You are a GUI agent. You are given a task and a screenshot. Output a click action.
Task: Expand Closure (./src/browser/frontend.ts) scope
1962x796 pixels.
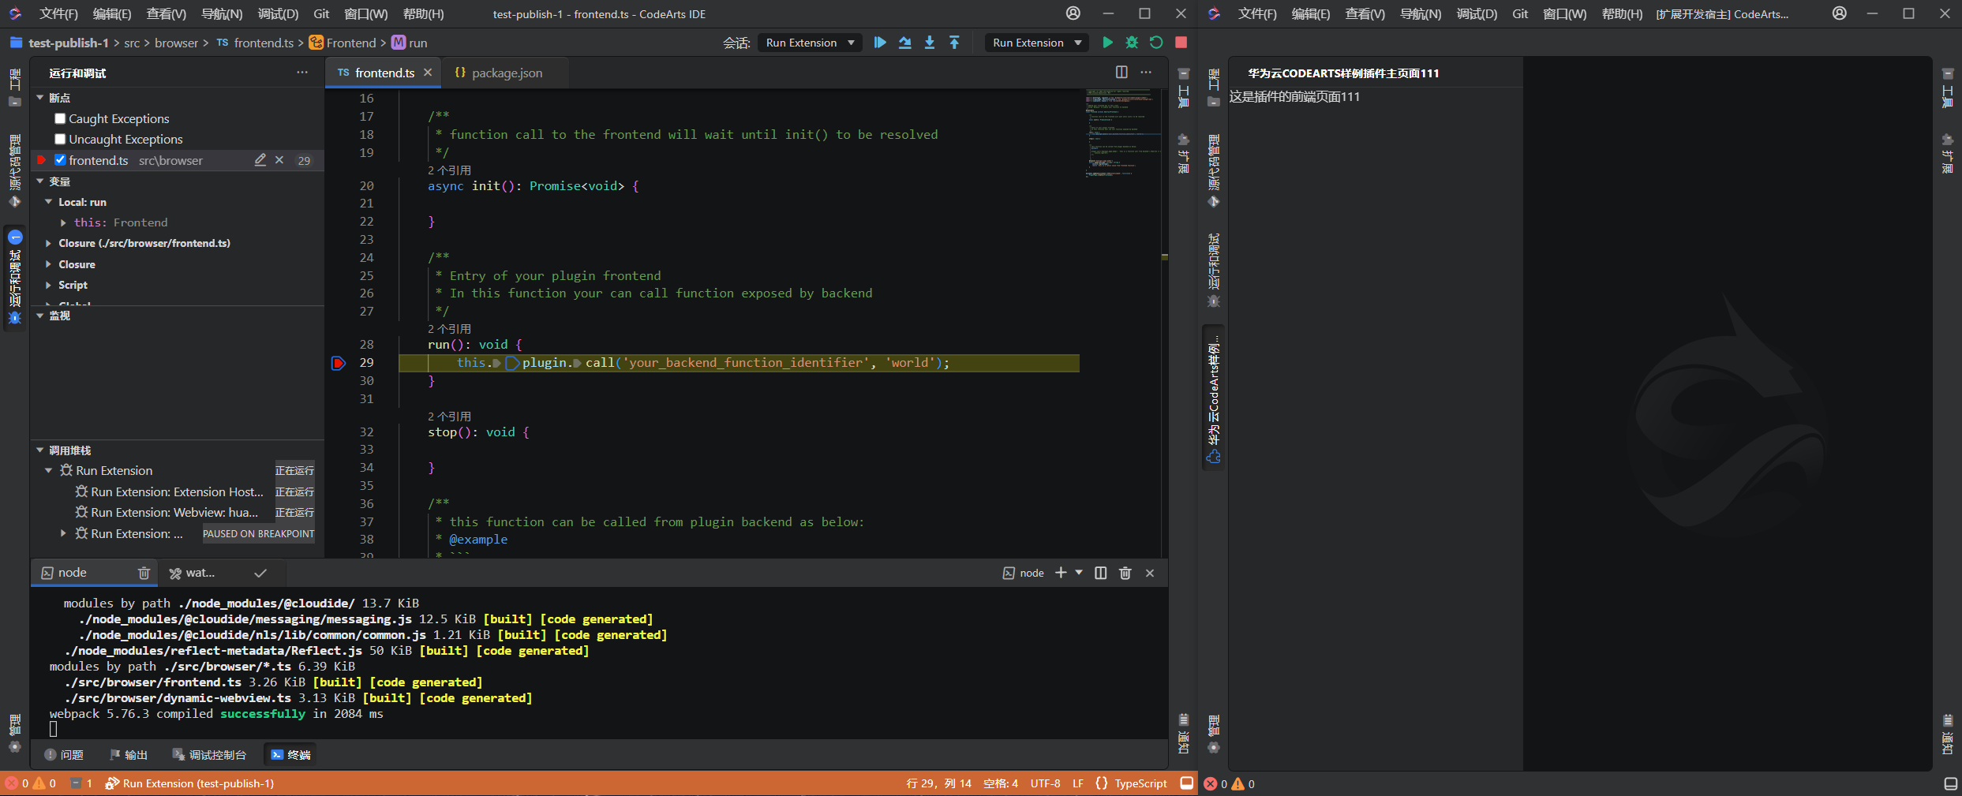click(x=49, y=244)
